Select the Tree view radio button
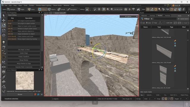 click(x=153, y=23)
